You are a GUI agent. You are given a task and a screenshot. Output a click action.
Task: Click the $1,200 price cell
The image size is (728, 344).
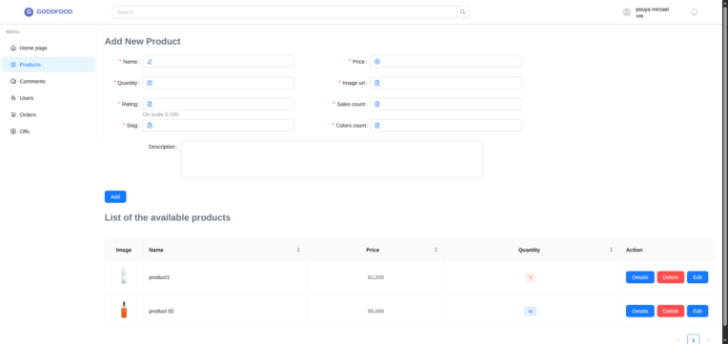pyautogui.click(x=375, y=277)
